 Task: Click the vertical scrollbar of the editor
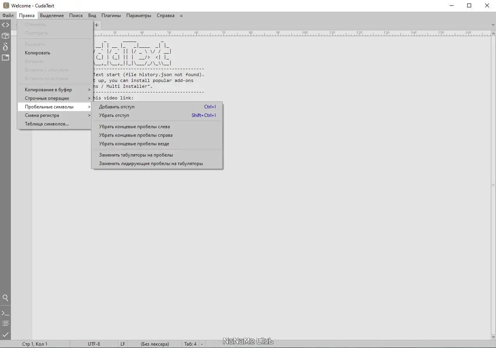493,184
